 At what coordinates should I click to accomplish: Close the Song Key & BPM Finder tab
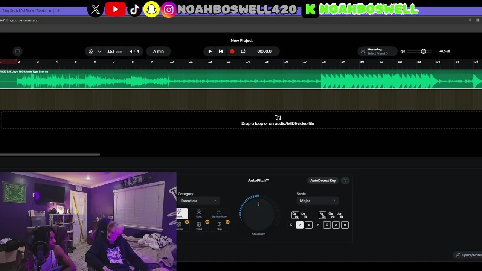pyautogui.click(x=50, y=11)
